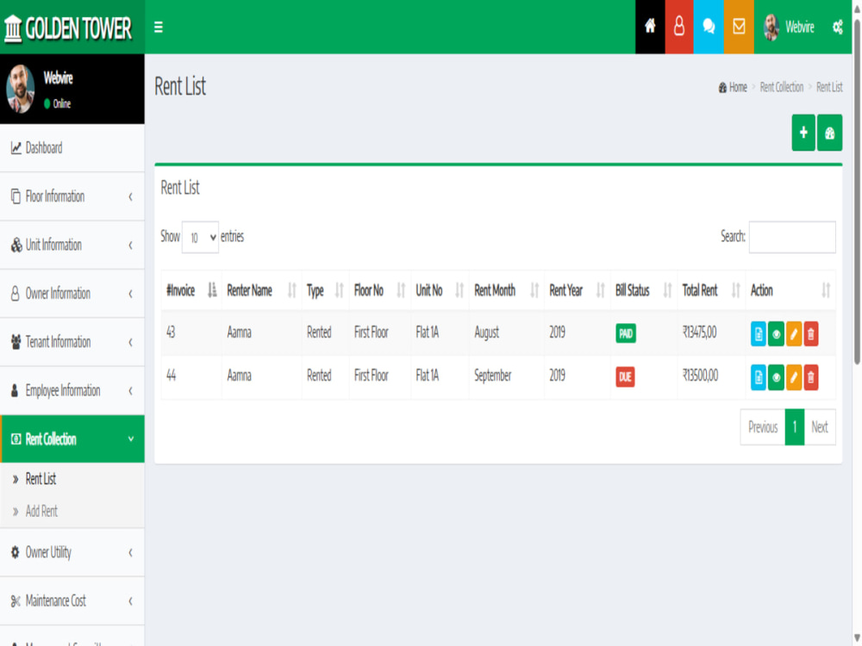Screen dimensions: 862x646
Task: Sort by #Invoice column
Action: click(191, 290)
